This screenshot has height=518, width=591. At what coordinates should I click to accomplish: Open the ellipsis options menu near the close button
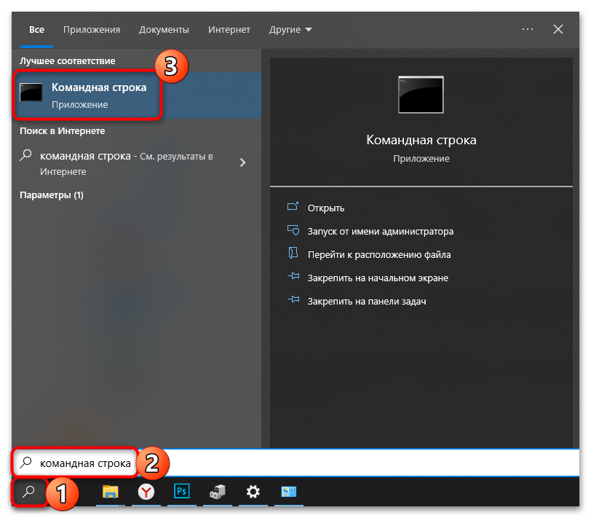pos(527,29)
